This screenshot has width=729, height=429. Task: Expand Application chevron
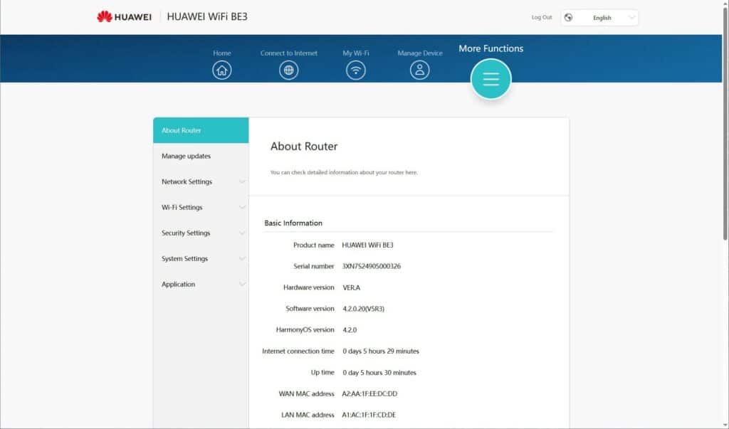coord(242,284)
